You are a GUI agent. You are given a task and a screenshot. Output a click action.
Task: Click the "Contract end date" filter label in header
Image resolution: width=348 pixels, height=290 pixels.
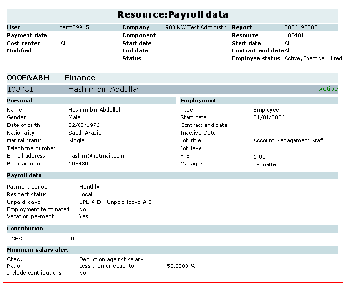(258, 50)
